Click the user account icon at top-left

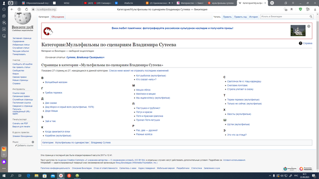click(3, 3)
